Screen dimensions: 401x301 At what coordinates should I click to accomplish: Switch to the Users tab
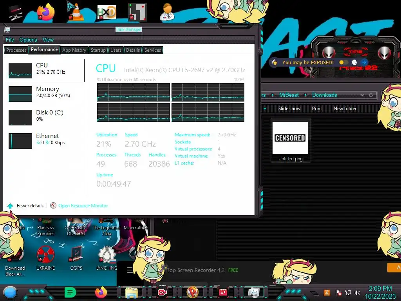116,50
